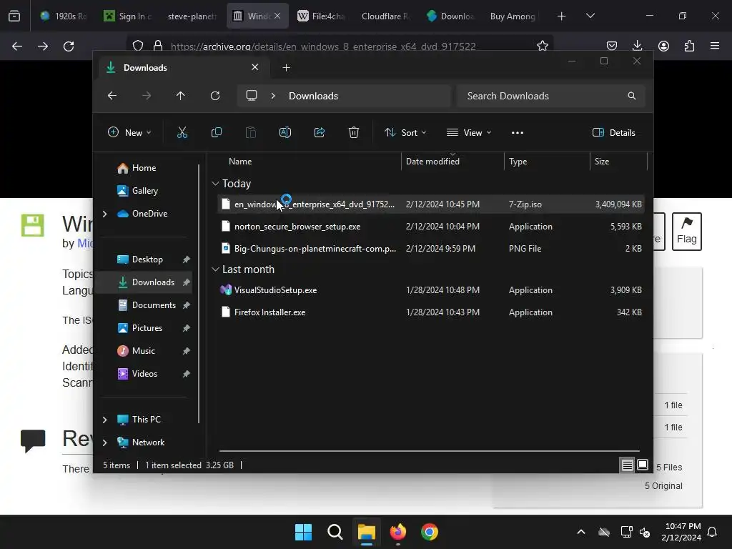Click the Flag button on archive.org page
Screen dimensions: 732x549
pos(687,232)
